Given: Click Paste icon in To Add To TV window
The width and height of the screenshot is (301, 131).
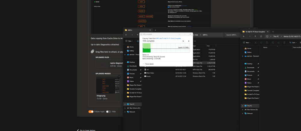Looking at the screenshot, I should point(267,43).
